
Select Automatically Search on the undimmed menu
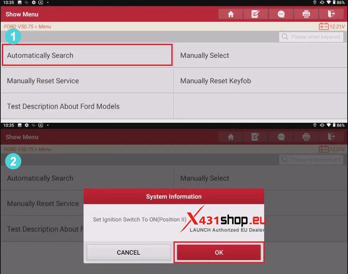pyautogui.click(x=87, y=55)
